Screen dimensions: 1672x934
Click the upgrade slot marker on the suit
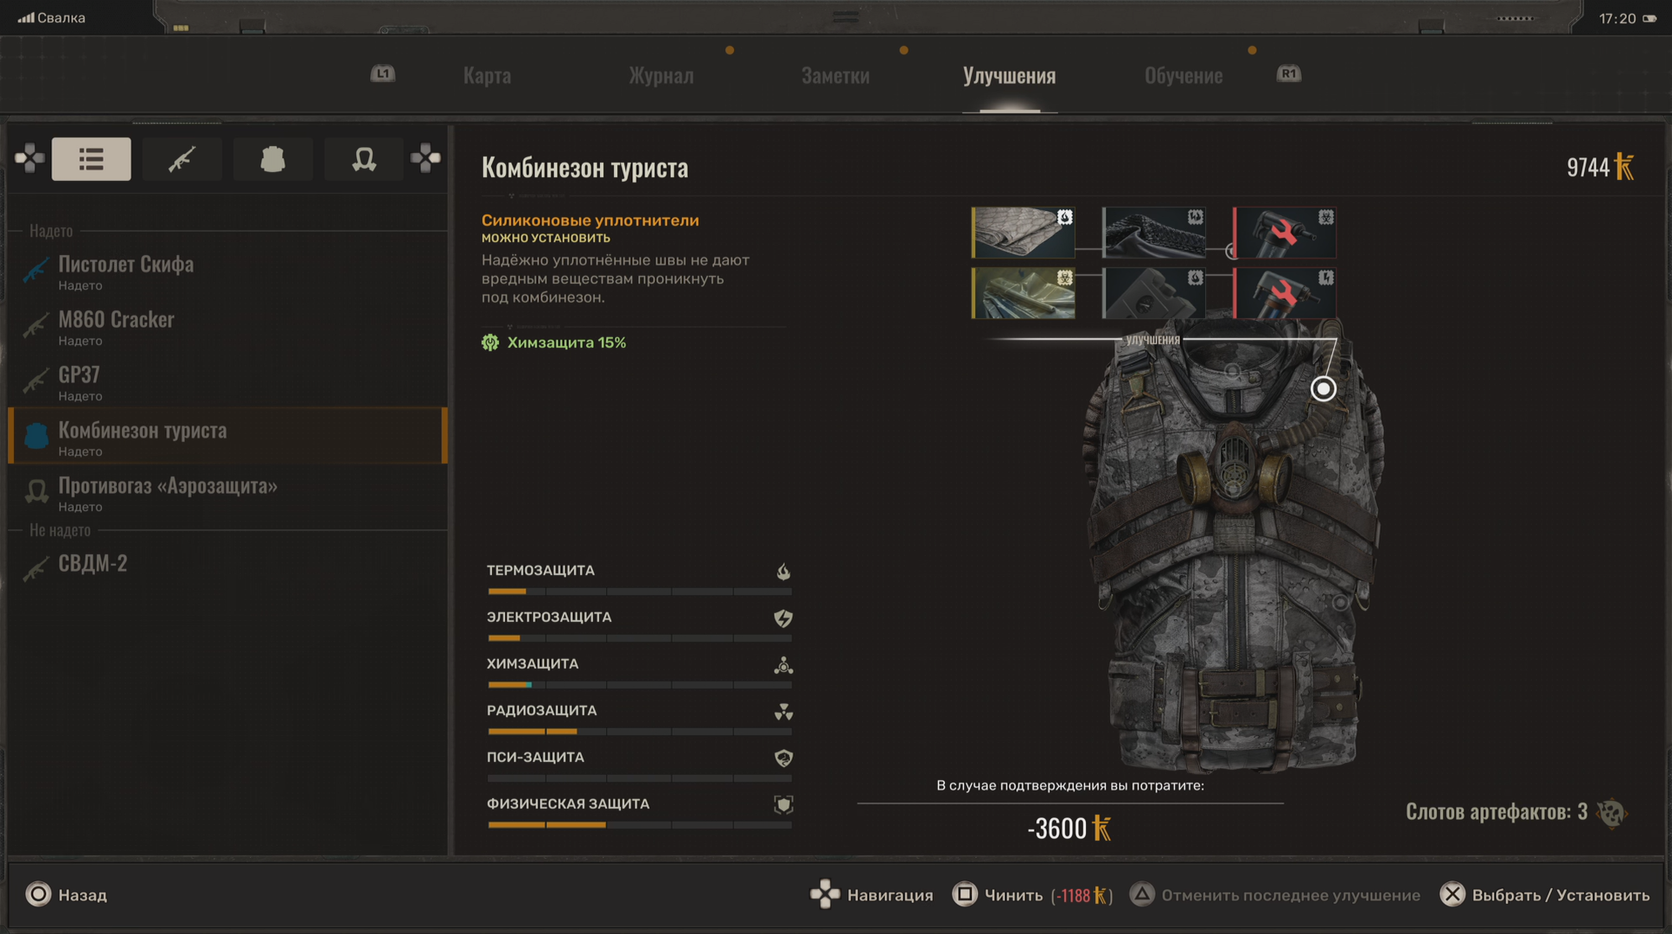click(1323, 389)
